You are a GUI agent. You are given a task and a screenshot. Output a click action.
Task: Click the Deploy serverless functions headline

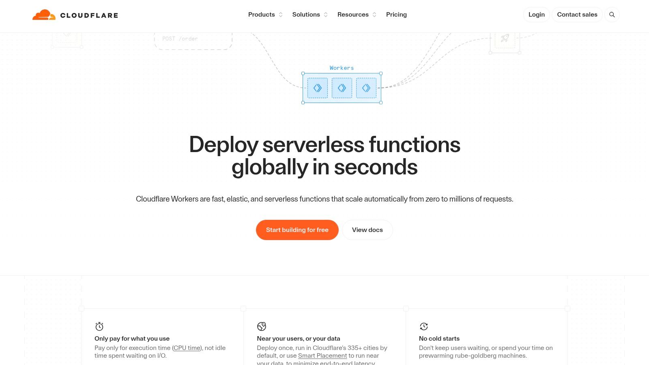(x=324, y=156)
